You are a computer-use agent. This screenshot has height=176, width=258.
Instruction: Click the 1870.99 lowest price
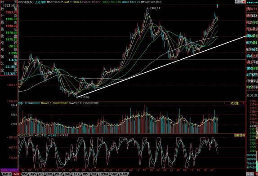[x=12, y=33]
